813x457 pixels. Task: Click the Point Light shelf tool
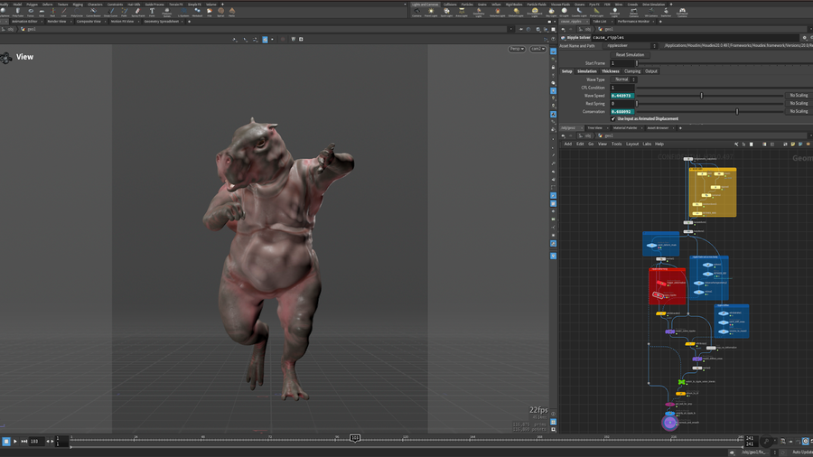[x=433, y=13]
